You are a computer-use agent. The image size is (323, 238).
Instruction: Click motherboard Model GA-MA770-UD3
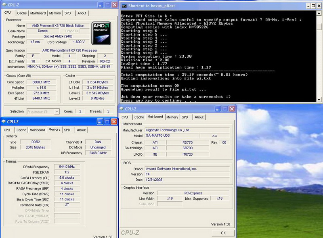click(x=172, y=136)
